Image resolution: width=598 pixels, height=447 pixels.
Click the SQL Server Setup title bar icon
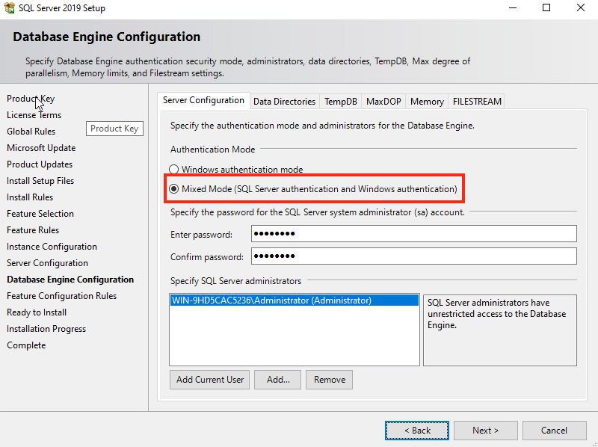[x=9, y=8]
